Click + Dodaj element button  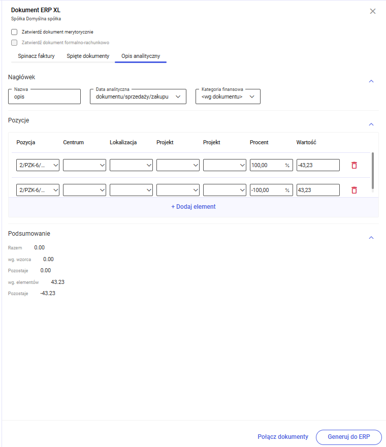tap(194, 207)
